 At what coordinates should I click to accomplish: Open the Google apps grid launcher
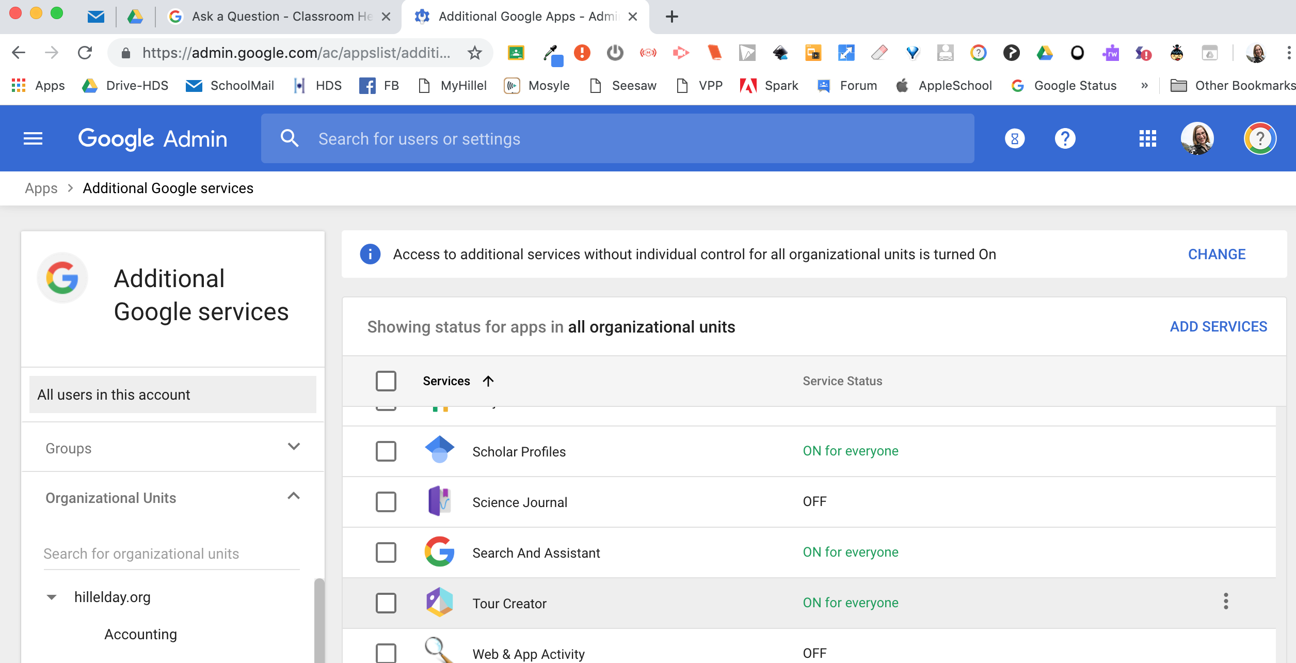(1147, 138)
